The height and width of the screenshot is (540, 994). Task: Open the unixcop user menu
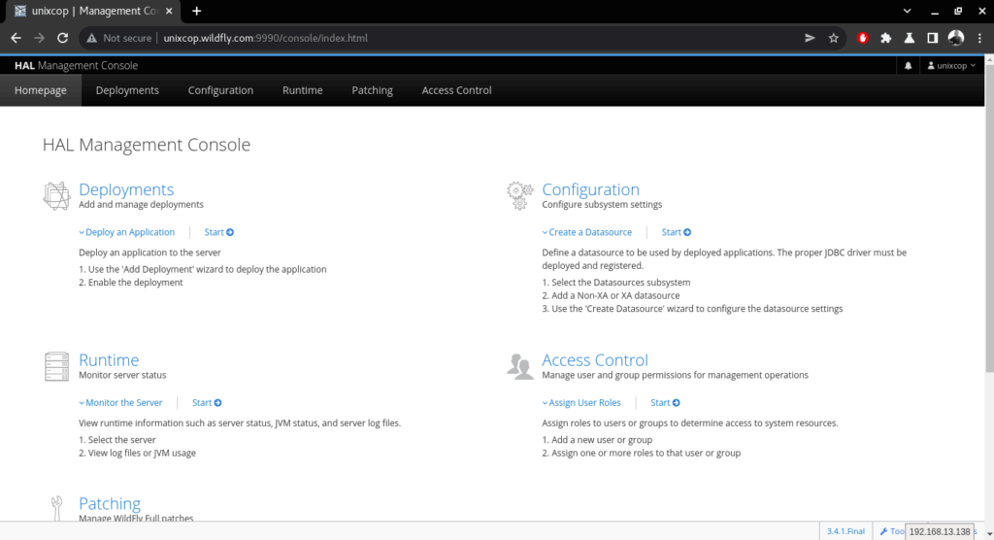pyautogui.click(x=951, y=65)
